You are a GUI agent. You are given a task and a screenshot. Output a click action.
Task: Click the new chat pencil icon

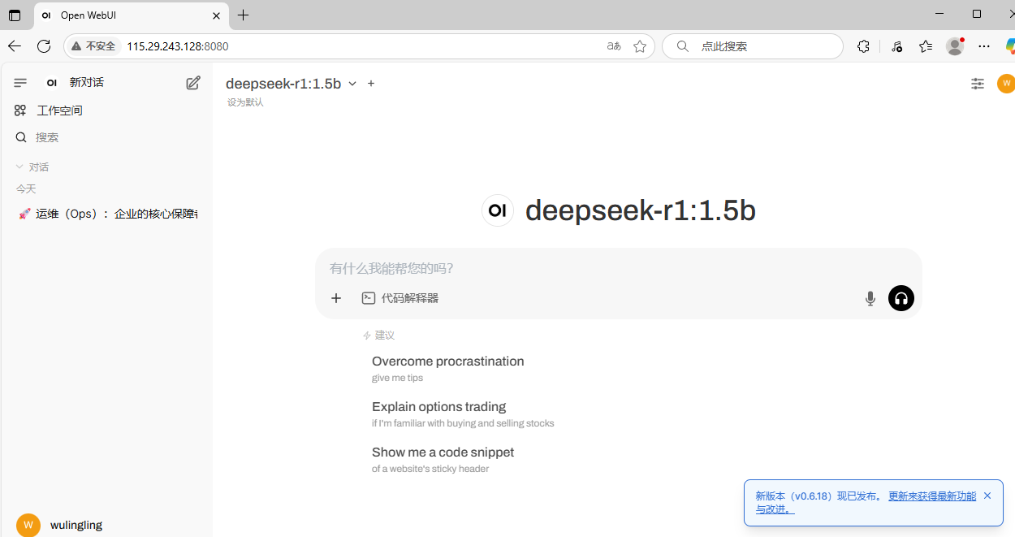(x=192, y=82)
